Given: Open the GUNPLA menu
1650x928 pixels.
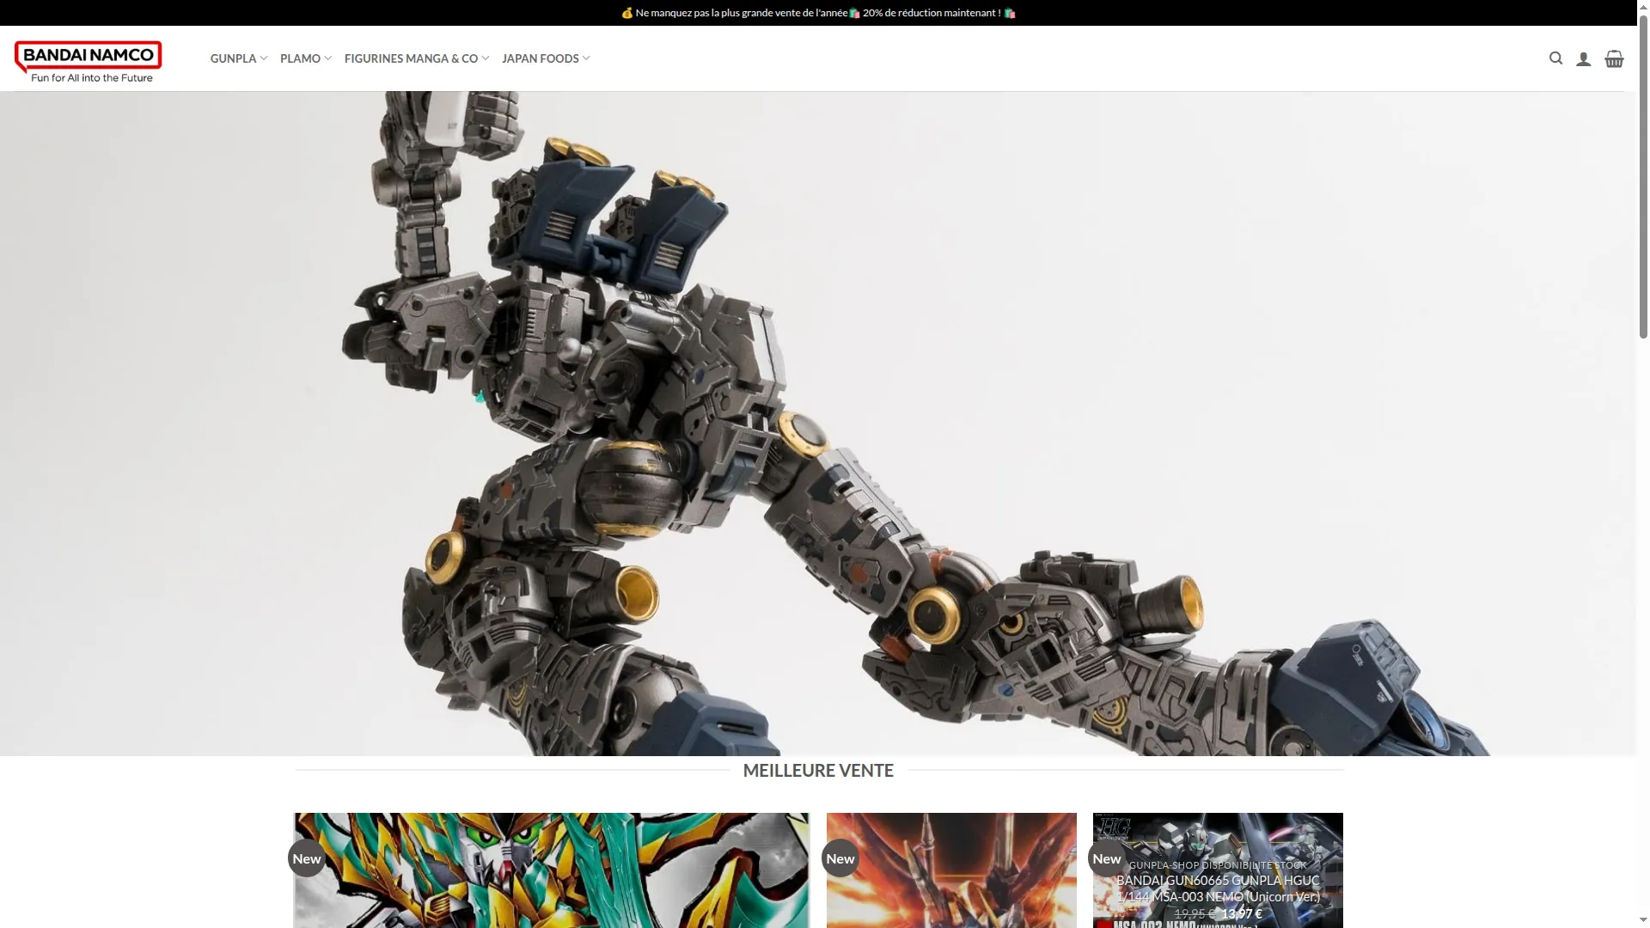Looking at the screenshot, I should coord(233,58).
